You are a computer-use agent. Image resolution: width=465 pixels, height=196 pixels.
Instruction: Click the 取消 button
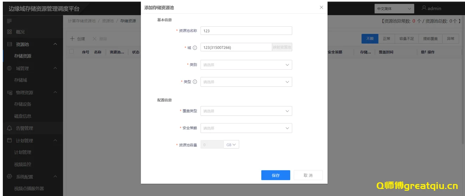[308, 175]
